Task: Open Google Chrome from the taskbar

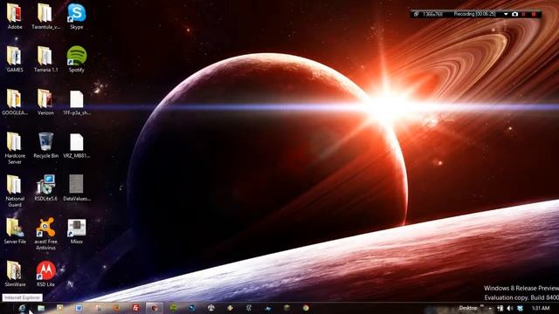Action: pyautogui.click(x=306, y=308)
